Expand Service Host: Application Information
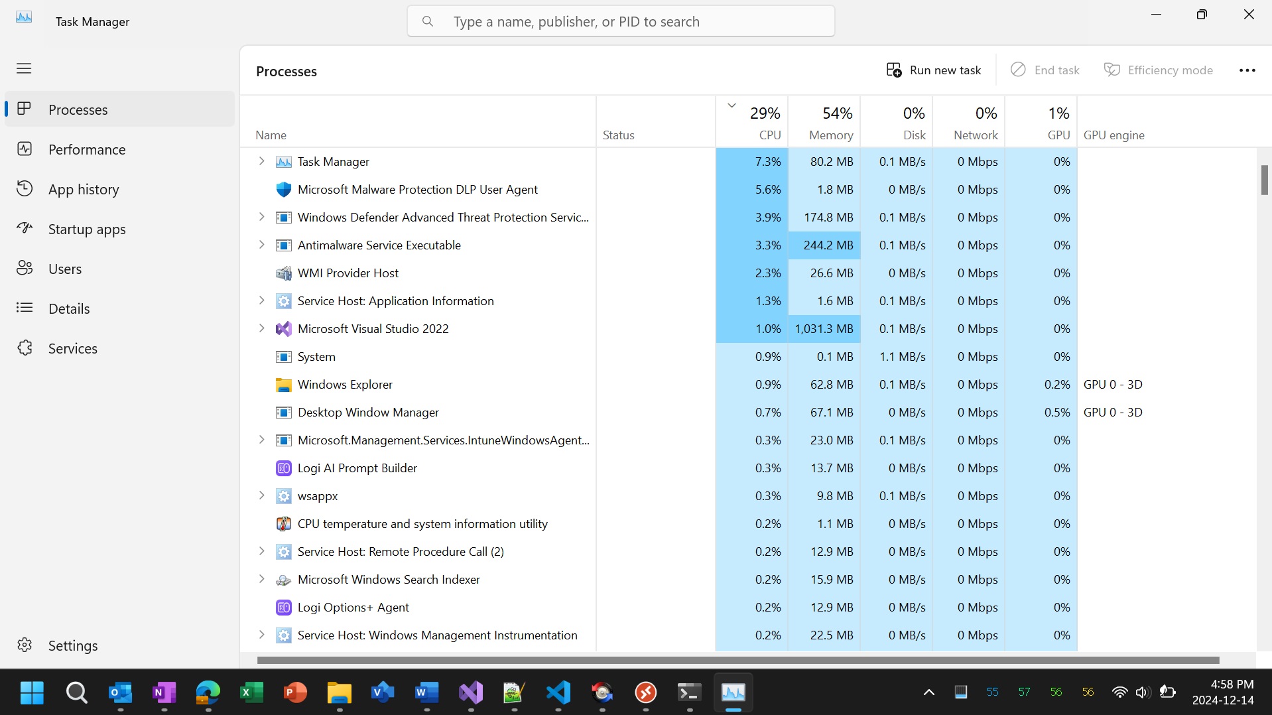1272x715 pixels. click(x=261, y=300)
